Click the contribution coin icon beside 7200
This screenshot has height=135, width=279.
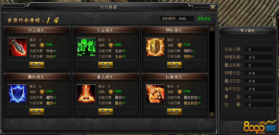click(x=42, y=45)
